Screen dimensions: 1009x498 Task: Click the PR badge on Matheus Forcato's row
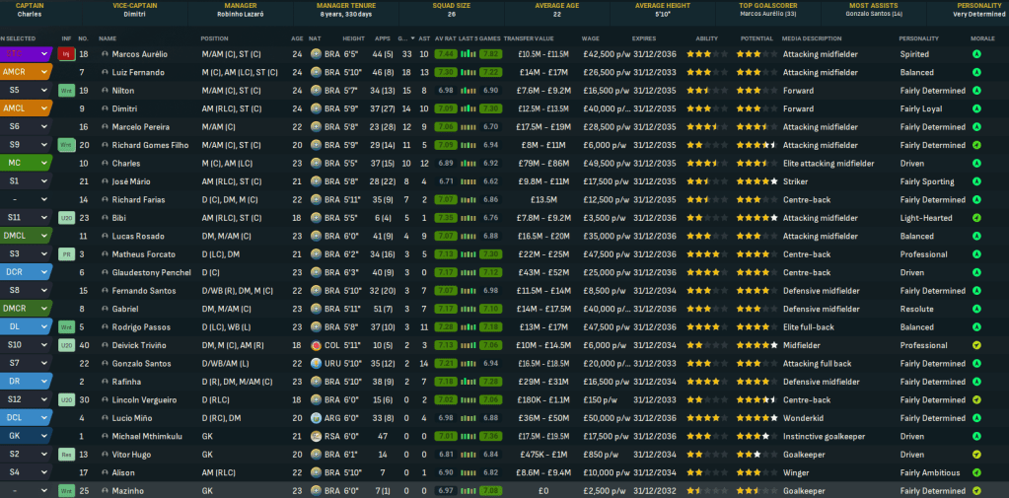pyautogui.click(x=67, y=254)
